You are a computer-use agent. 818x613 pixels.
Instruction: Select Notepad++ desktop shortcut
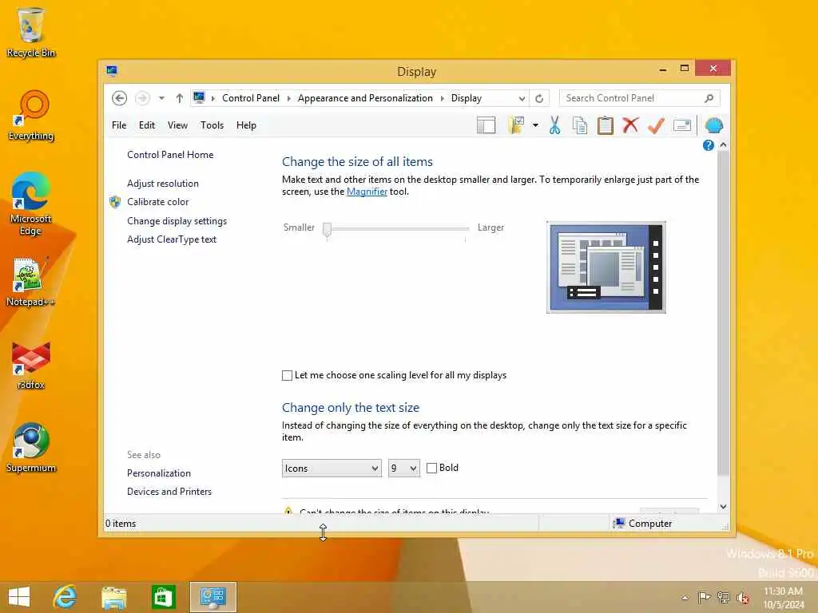pyautogui.click(x=30, y=282)
